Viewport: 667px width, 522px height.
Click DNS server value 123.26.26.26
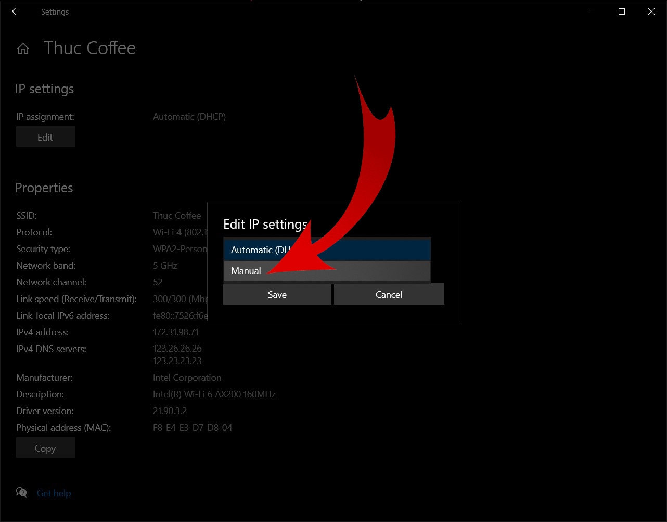177,348
